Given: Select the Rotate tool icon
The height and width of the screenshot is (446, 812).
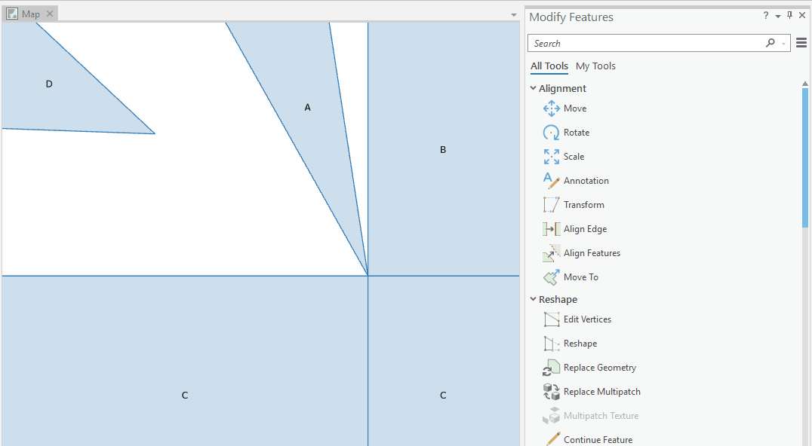Looking at the screenshot, I should (551, 132).
